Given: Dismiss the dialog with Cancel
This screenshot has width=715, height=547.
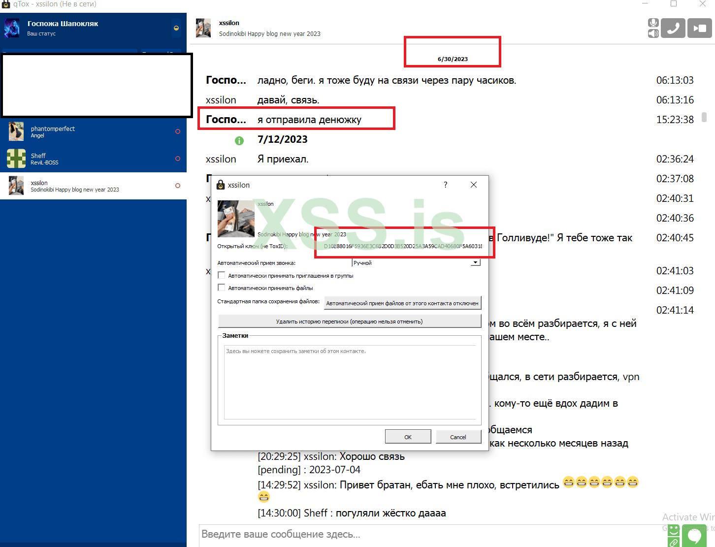Looking at the screenshot, I should [458, 436].
